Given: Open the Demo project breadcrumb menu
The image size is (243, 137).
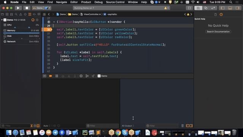Looking at the screenshot, I should [x=61, y=14].
